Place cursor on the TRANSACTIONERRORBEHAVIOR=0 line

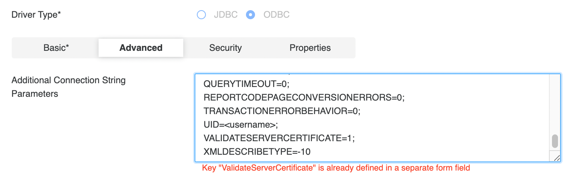point(282,111)
